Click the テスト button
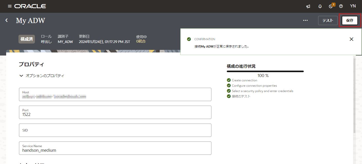The width and height of the screenshot is (362, 164). point(328,20)
